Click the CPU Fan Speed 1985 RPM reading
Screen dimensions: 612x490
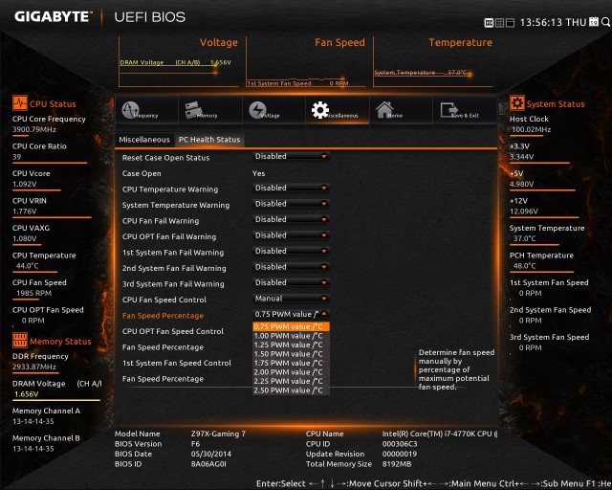click(33, 293)
